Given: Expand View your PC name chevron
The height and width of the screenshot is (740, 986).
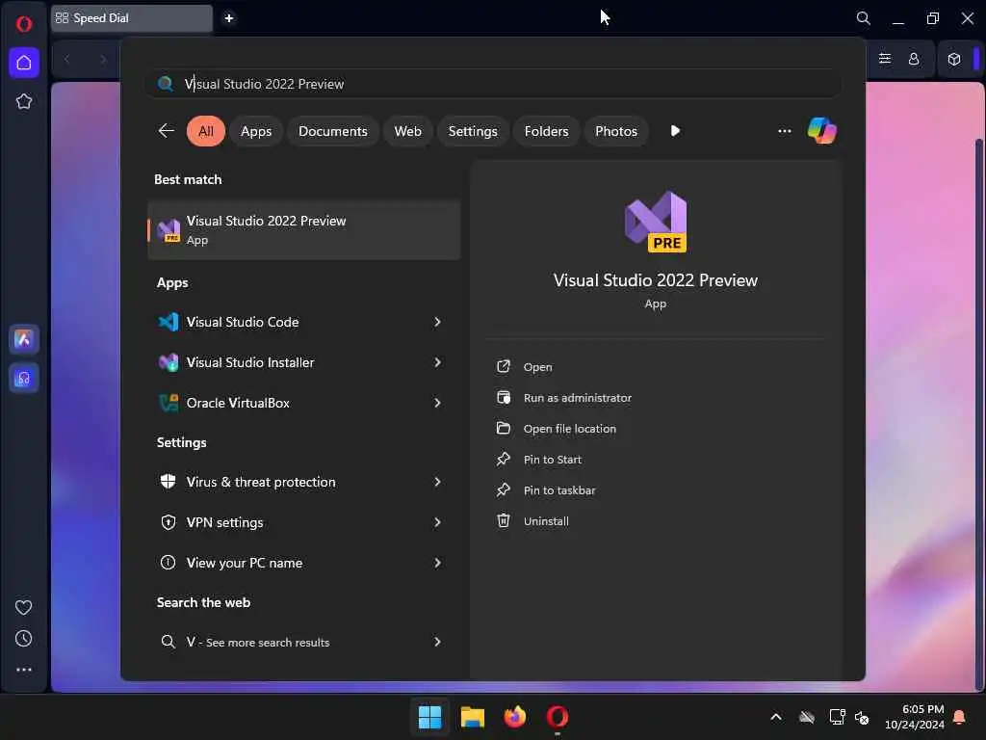Looking at the screenshot, I should 438,563.
